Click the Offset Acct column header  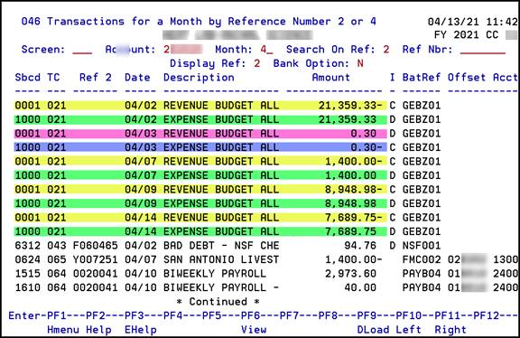(483, 78)
